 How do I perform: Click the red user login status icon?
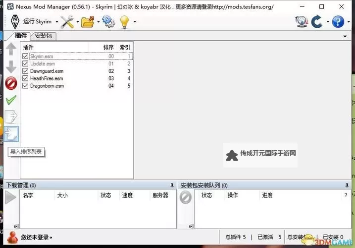[x=12, y=237]
